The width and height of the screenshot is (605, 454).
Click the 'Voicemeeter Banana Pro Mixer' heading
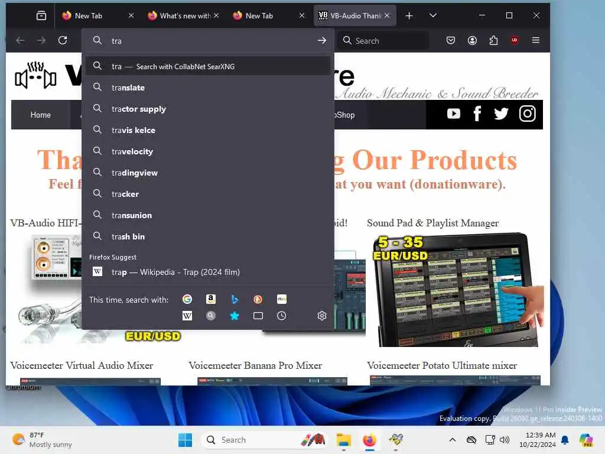pos(255,365)
